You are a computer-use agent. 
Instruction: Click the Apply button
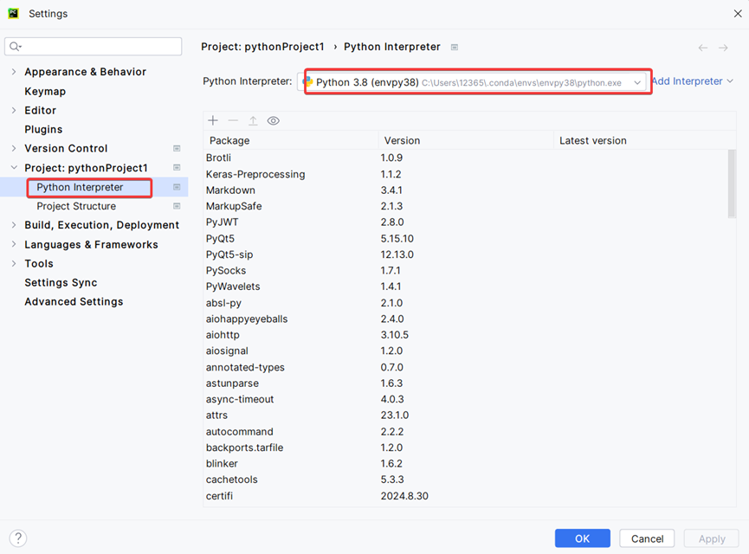click(x=711, y=538)
